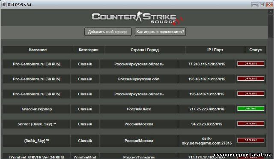Select IP address 195.46107131:27015
Image resolution: width=274 pixels, height=159 pixels.
tap(207, 94)
